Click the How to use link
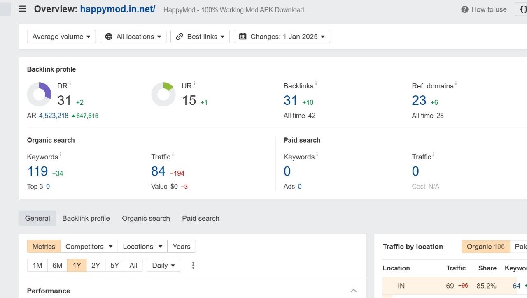527x298 pixels. coord(489,9)
